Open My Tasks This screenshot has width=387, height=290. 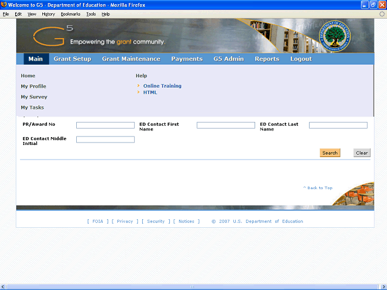click(32, 108)
